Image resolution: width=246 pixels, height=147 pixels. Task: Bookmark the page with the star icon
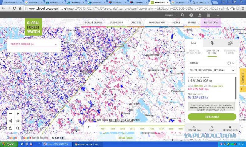click(x=238, y=8)
